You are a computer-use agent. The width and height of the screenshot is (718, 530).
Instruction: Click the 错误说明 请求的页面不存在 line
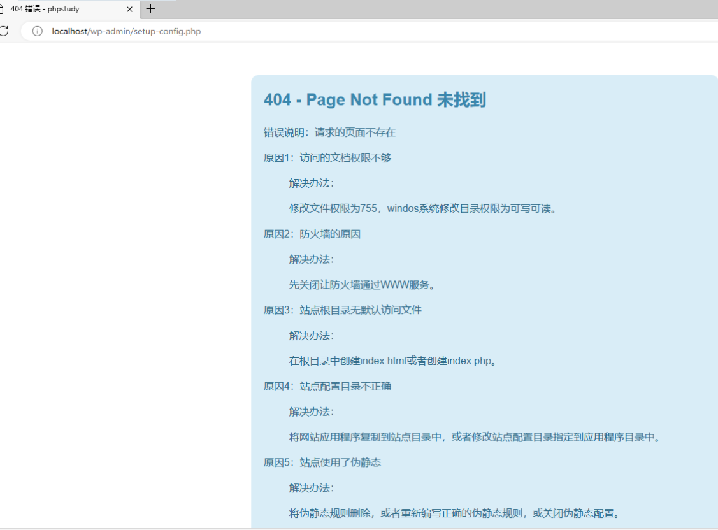click(x=329, y=132)
